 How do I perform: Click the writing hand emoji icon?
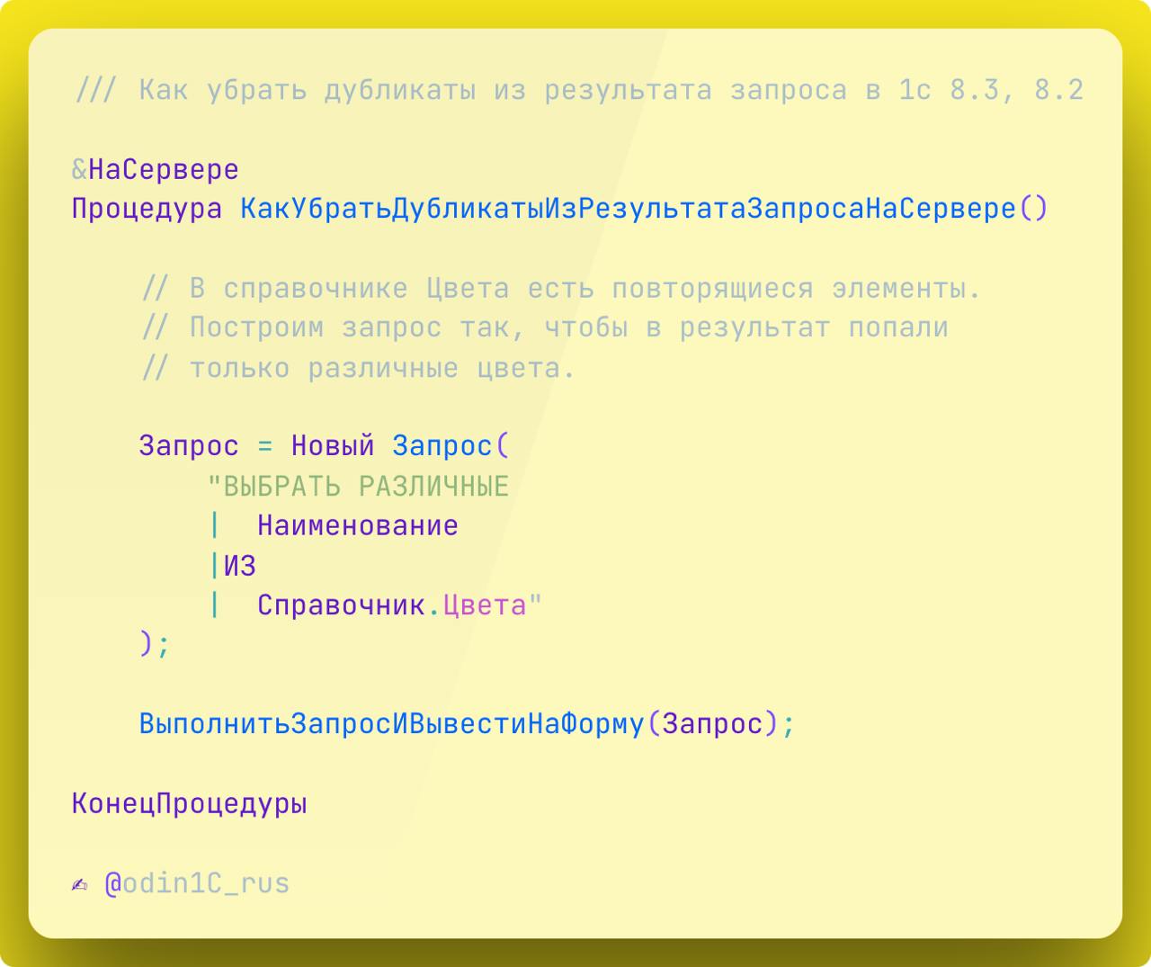(80, 885)
